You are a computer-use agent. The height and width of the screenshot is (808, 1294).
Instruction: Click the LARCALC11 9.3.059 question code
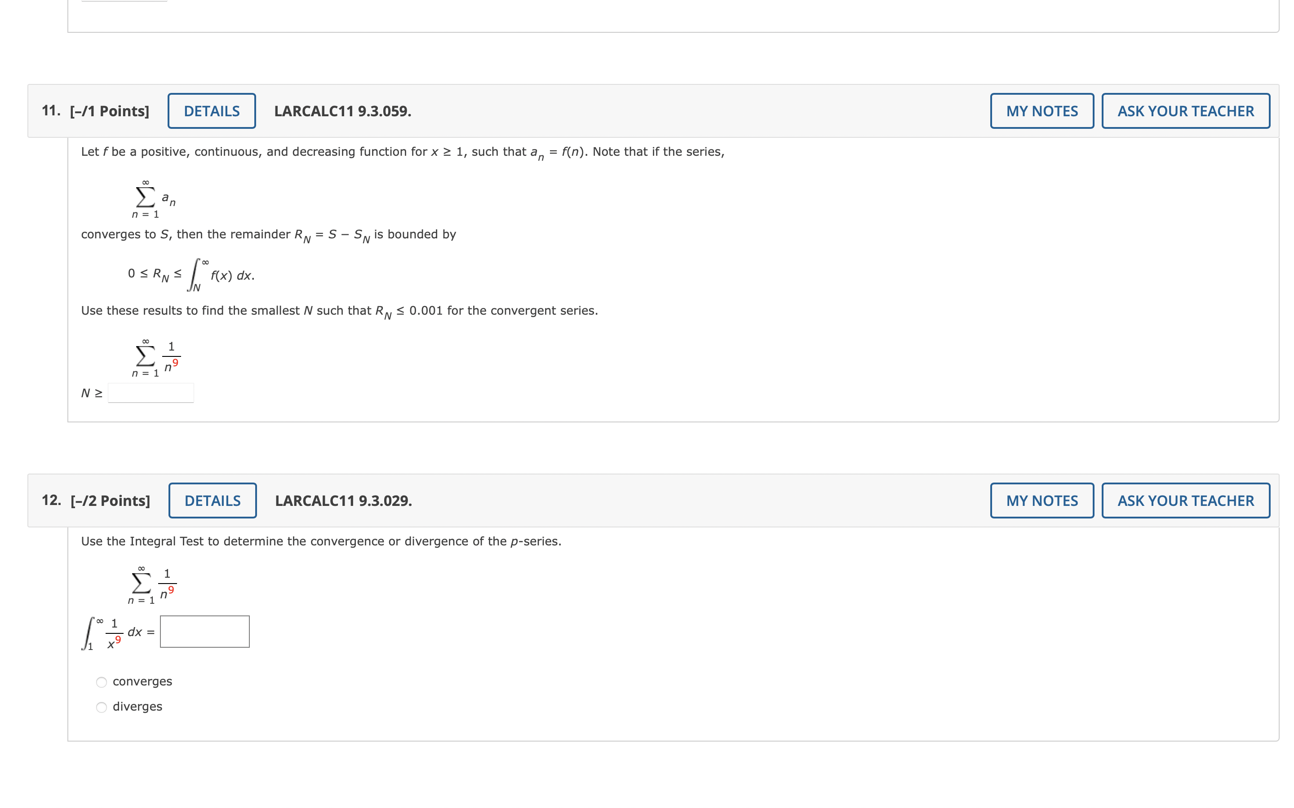pos(342,111)
